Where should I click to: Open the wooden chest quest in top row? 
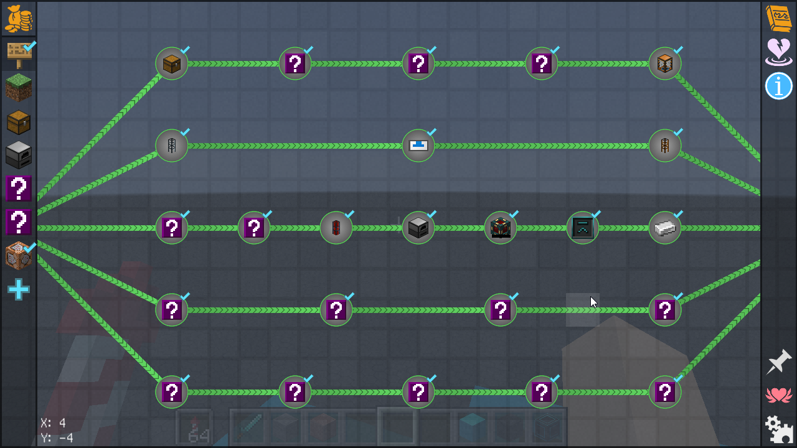click(x=172, y=63)
